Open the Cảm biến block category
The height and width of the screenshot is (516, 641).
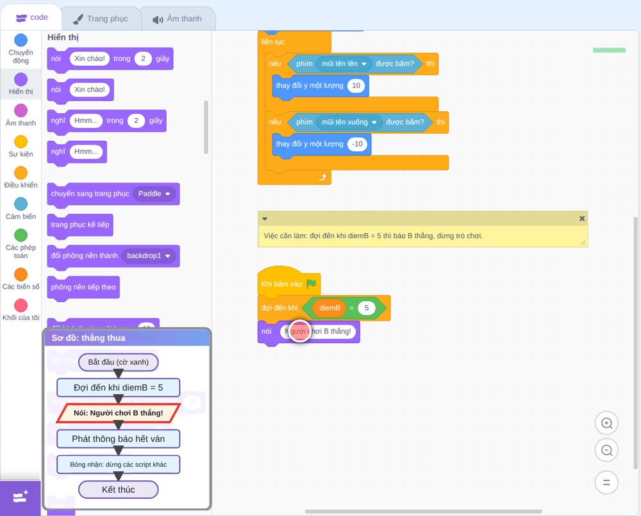click(21, 208)
